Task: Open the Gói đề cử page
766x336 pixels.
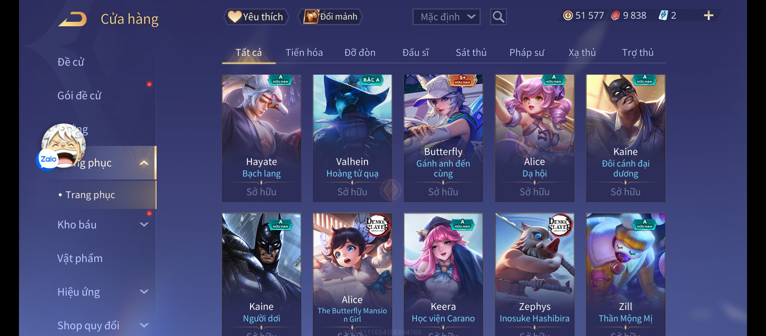Action: tap(79, 96)
